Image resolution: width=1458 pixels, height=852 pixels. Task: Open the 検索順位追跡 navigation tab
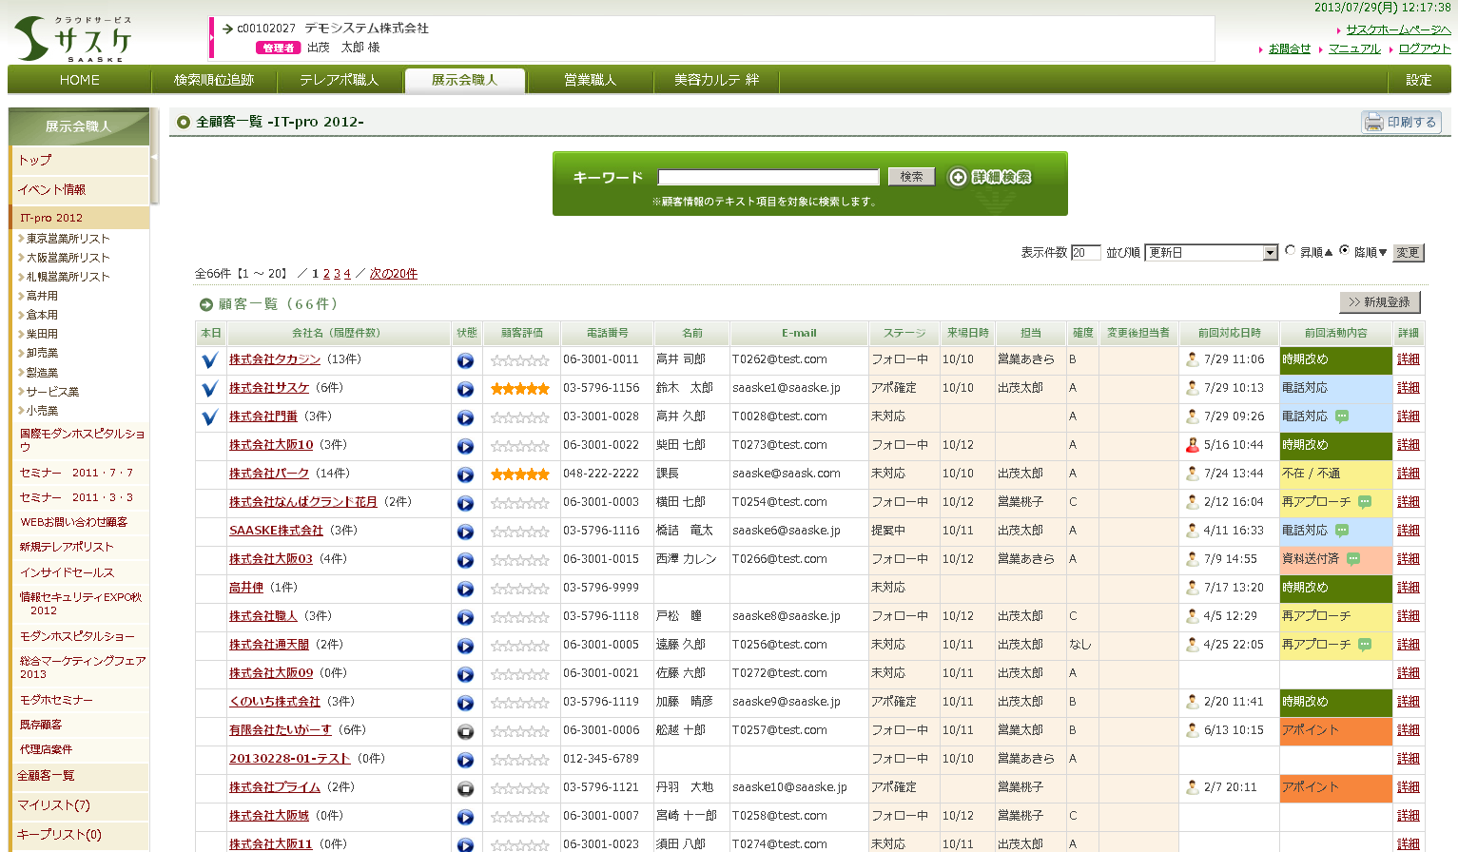tap(214, 80)
